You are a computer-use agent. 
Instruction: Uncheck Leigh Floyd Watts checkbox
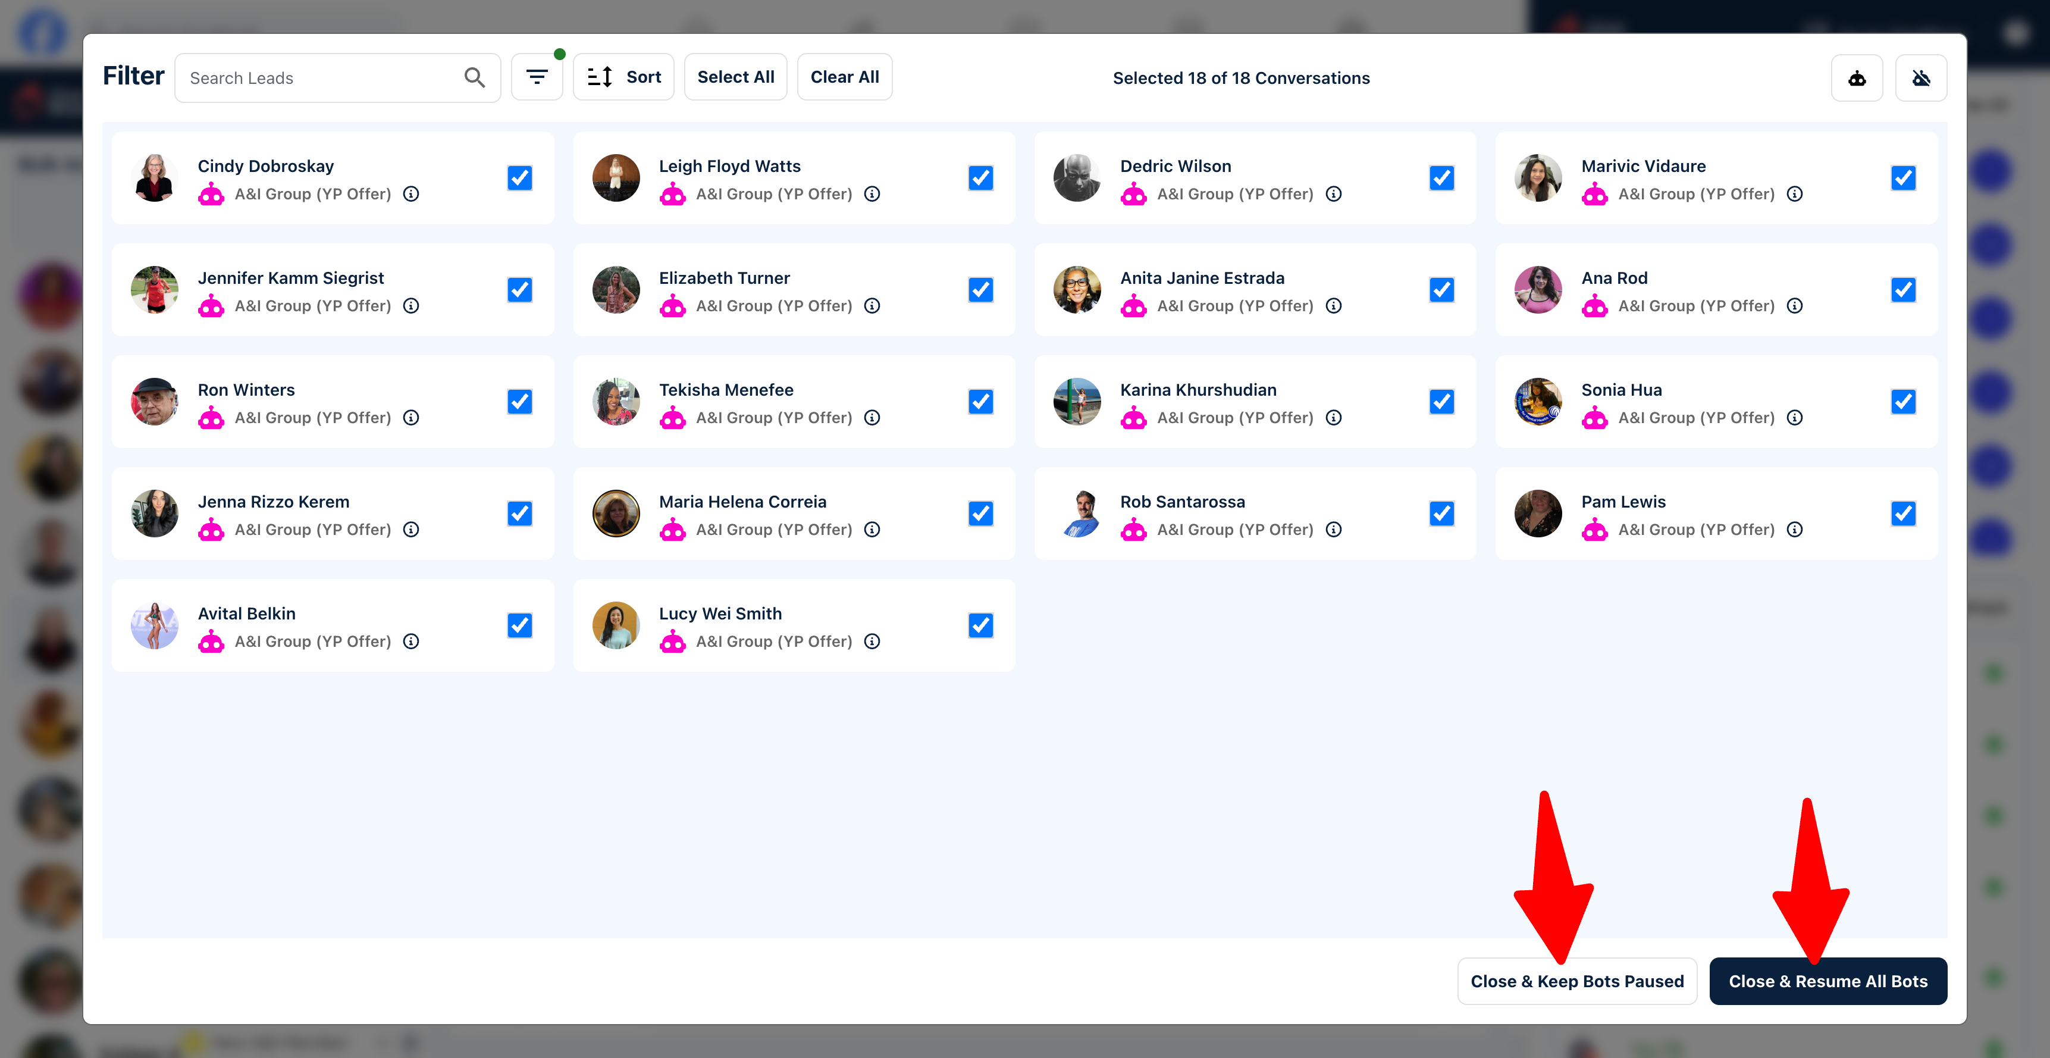[x=980, y=177]
